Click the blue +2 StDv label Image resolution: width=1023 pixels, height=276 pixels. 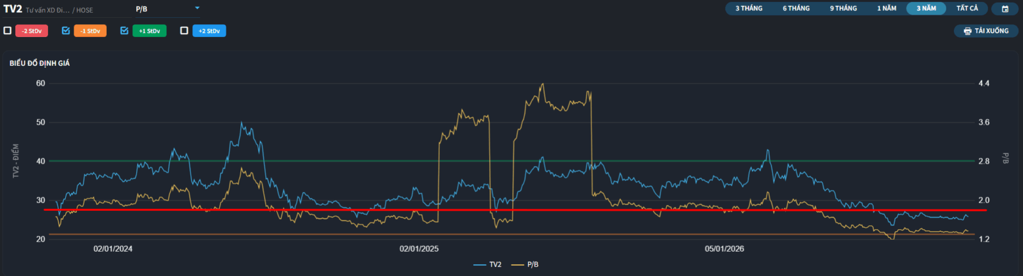[x=209, y=31]
